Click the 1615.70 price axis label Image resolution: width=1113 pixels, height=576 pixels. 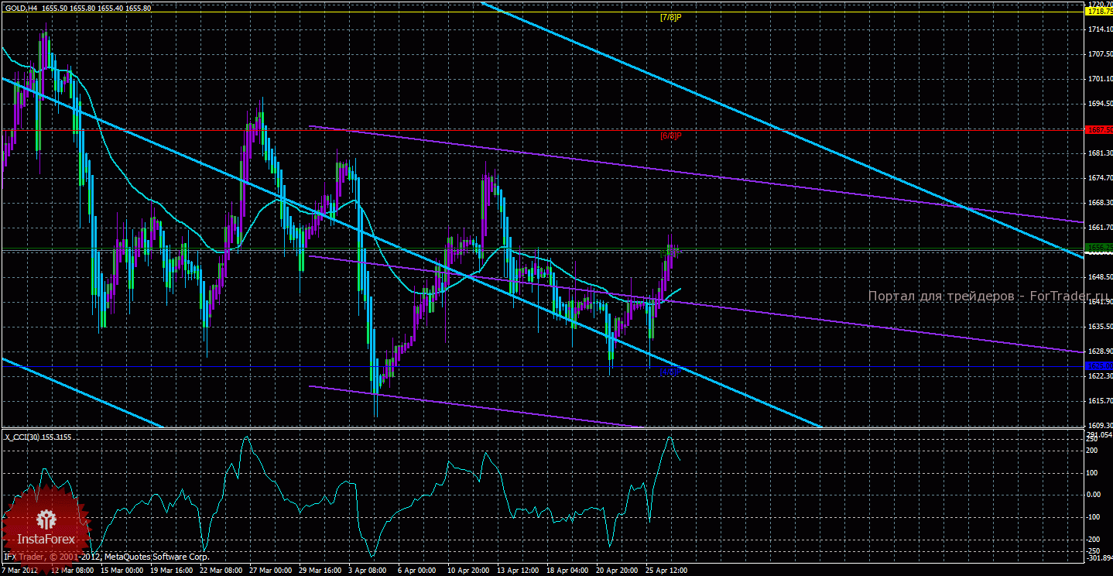1099,401
